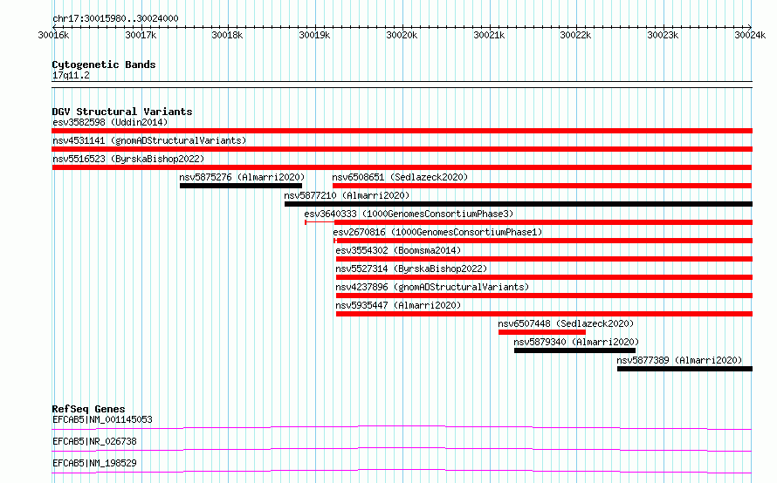Open variant nsv4531141 (gnomADStructuralVariants) label

point(149,140)
